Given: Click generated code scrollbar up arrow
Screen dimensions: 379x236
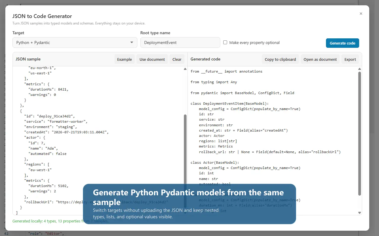Looking at the screenshot, I should (360, 69).
